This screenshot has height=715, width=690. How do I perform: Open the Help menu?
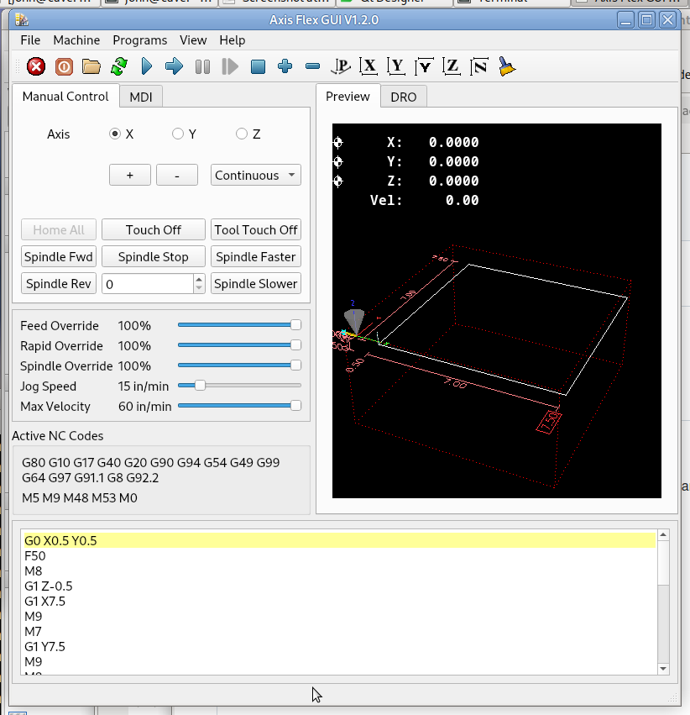coord(233,40)
